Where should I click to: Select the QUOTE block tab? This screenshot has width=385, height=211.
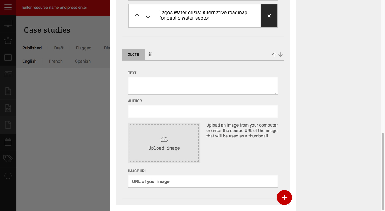[x=133, y=55]
